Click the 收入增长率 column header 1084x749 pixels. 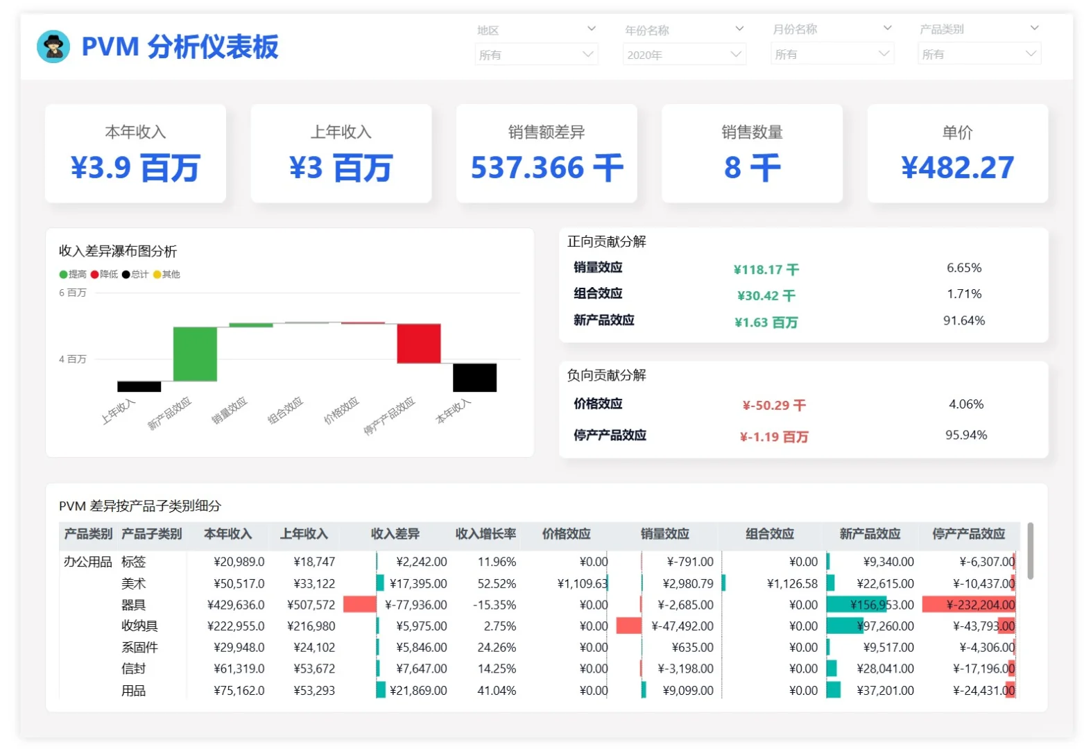pyautogui.click(x=484, y=534)
